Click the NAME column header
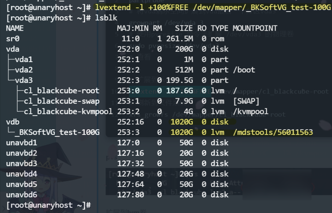This screenshot has height=213, width=332. tap(15, 28)
